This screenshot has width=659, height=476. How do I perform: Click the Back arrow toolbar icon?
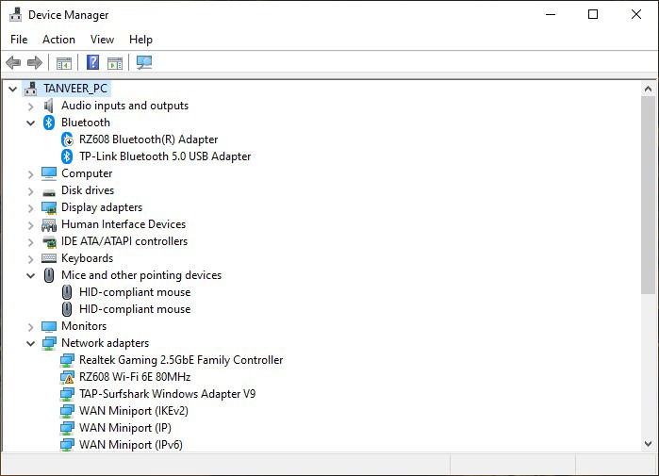coord(13,63)
